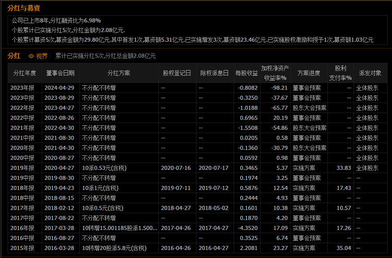The height and width of the screenshot is (258, 392).
Task: Select the 董事会日期 column header
Action: click(x=61, y=73)
